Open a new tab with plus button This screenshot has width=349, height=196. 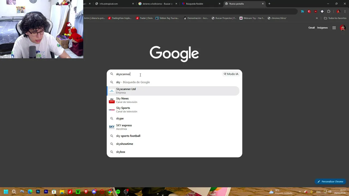click(269, 4)
